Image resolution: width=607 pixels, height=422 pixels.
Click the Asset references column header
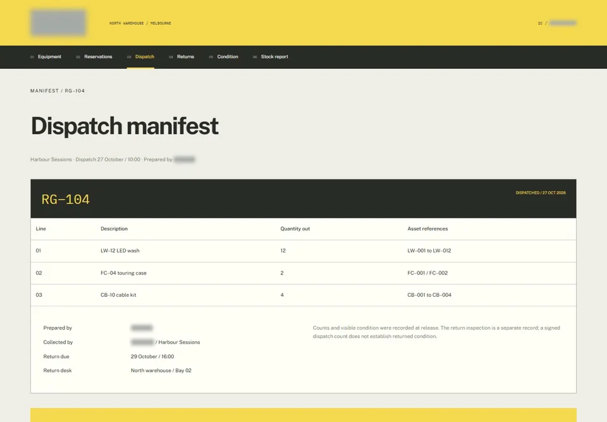[427, 228]
